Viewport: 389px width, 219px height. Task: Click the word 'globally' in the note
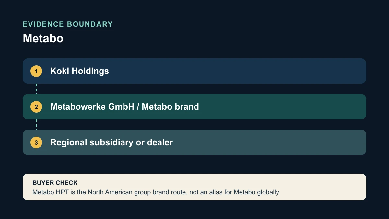268,192
